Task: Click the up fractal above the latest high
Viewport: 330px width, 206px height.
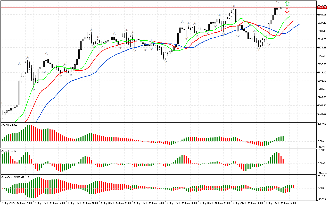Action: (277, 2)
